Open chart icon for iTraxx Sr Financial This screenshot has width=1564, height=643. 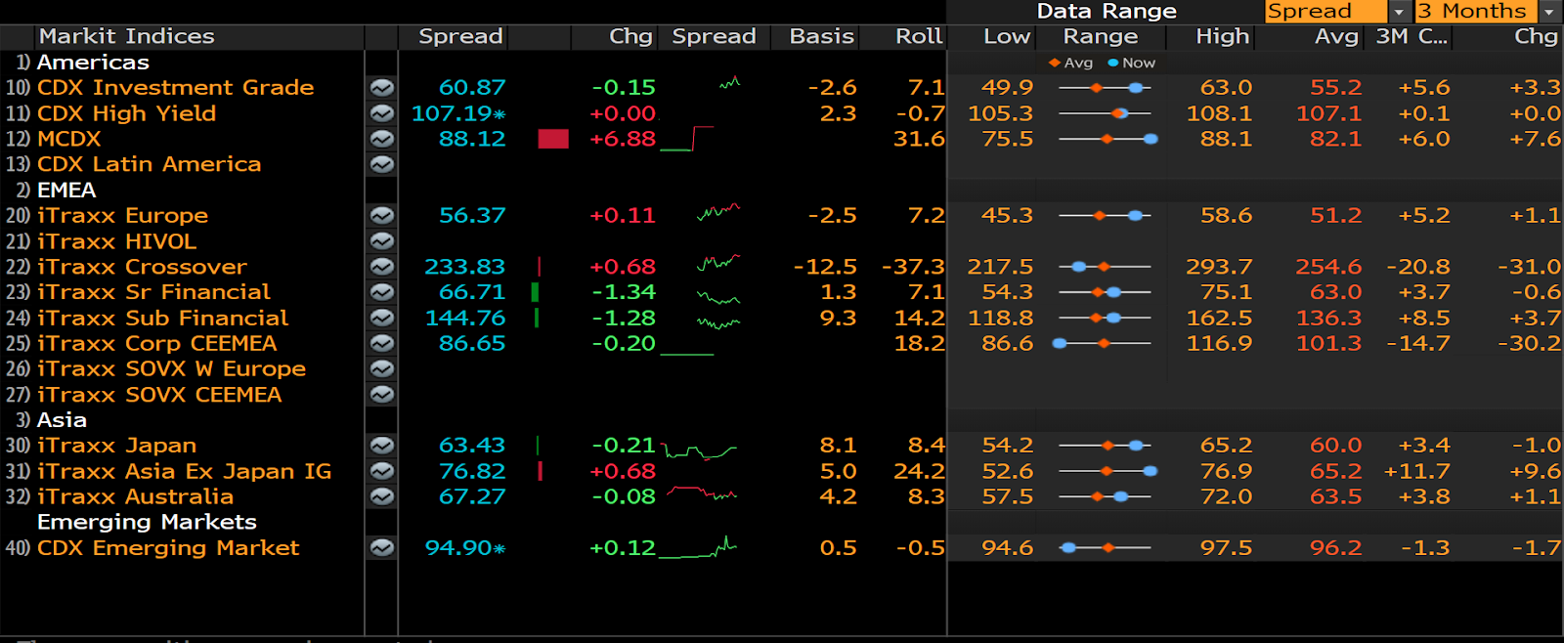click(382, 292)
